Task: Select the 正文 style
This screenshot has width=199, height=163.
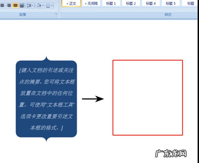Action: pos(71,3)
